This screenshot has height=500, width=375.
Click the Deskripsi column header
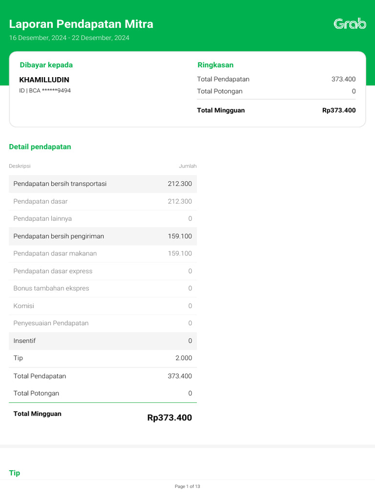pos(20,166)
